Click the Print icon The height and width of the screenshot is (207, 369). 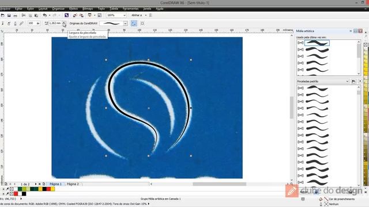[16, 16]
